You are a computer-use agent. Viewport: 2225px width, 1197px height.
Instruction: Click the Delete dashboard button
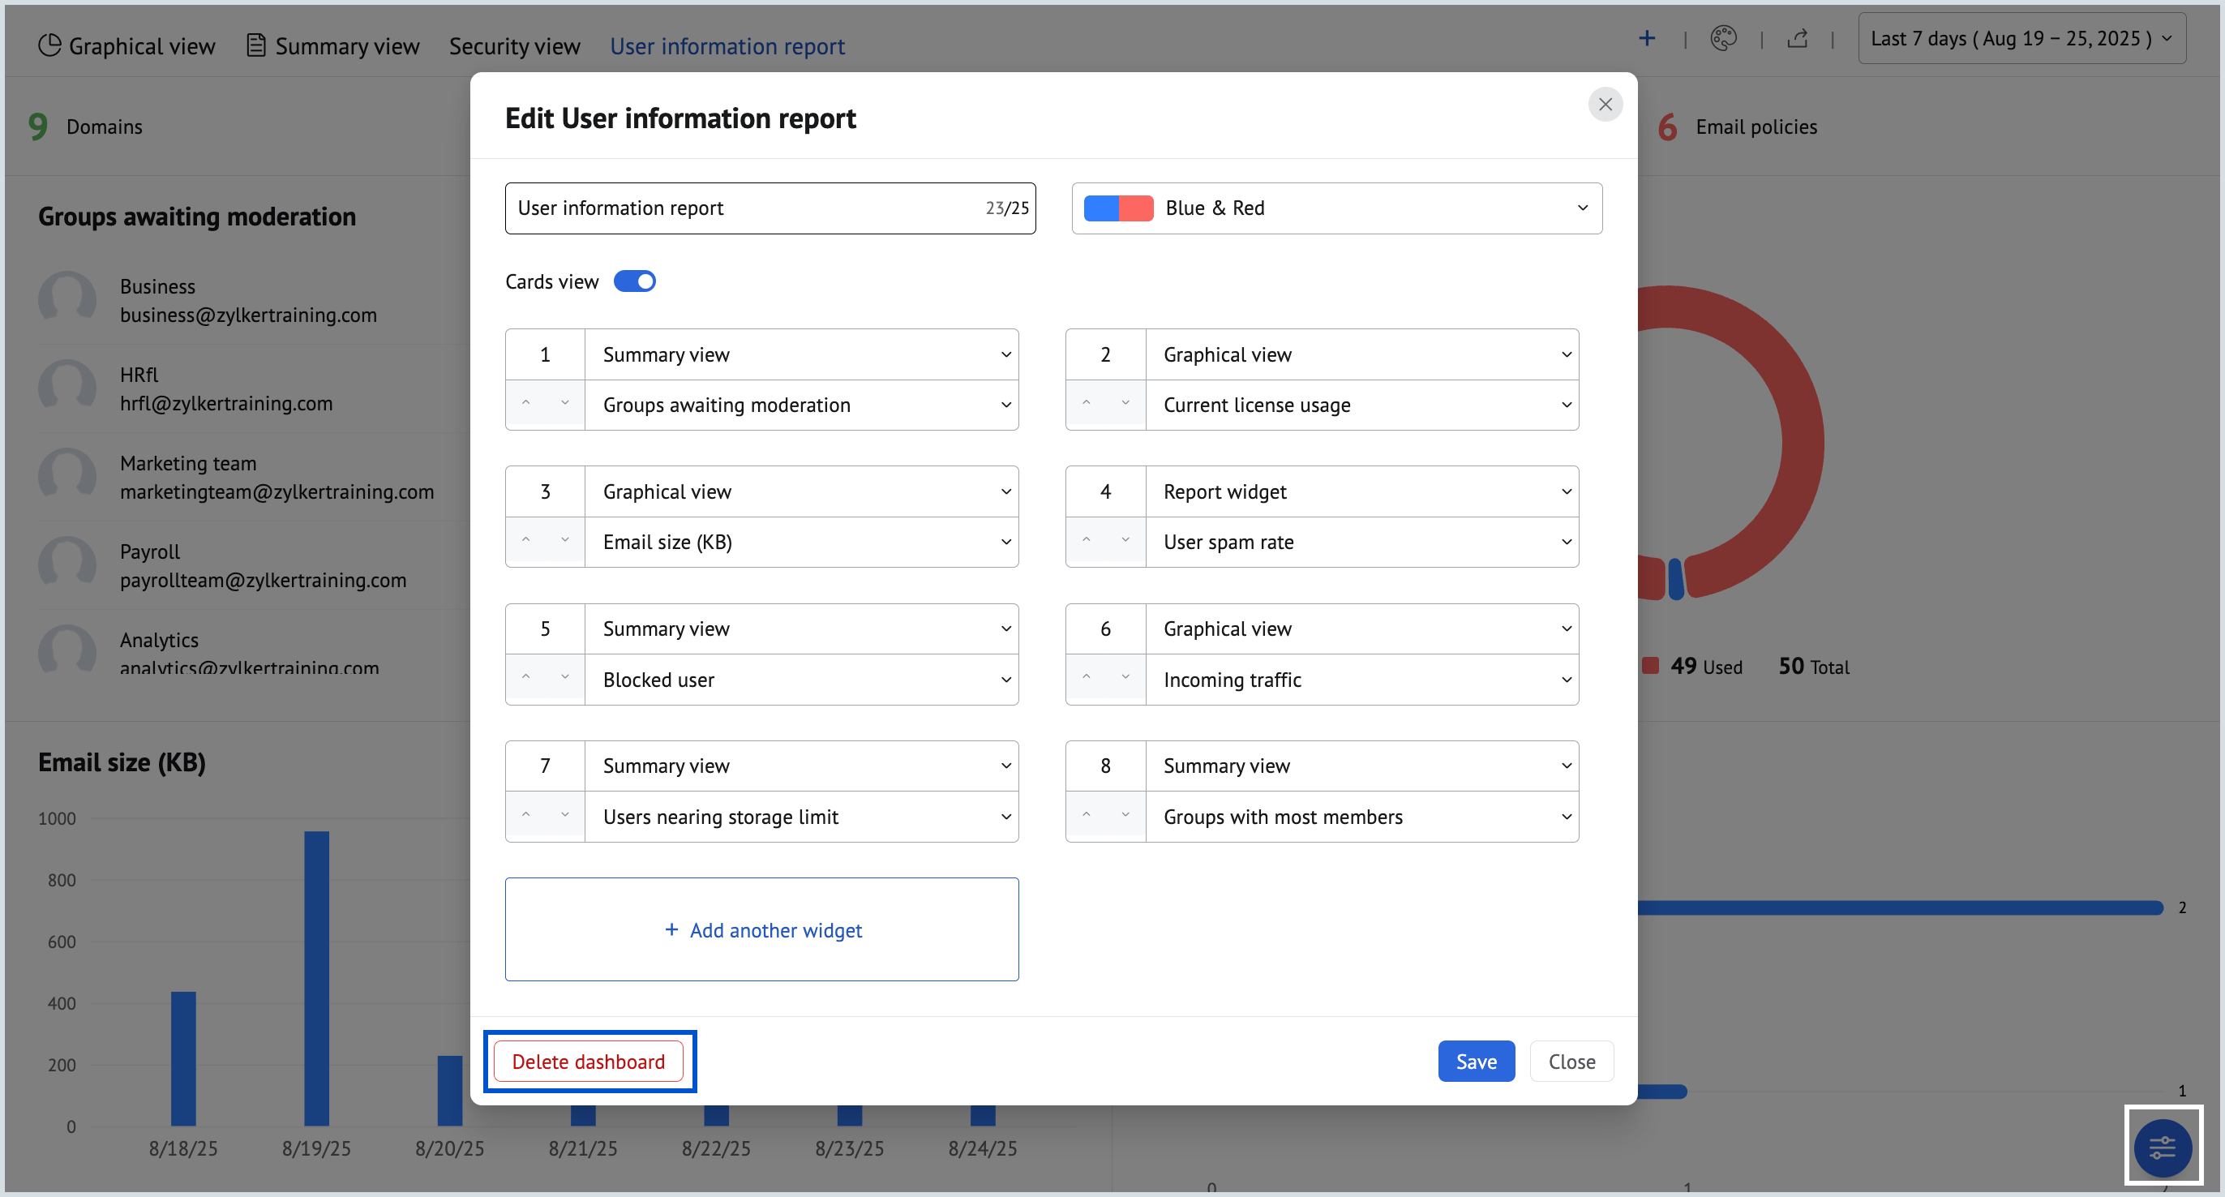coord(590,1062)
